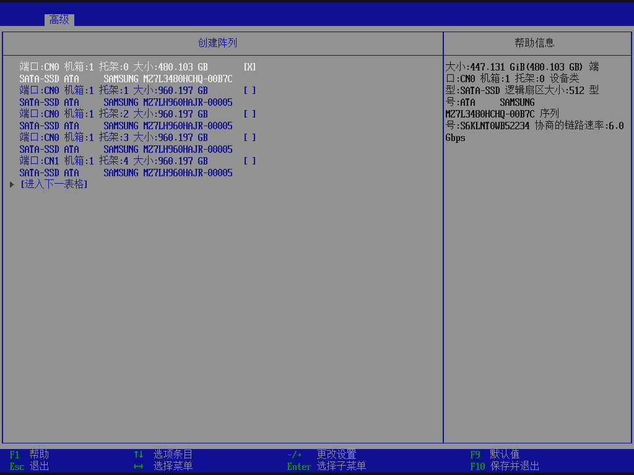Click the 创建阵列 panel title
The image size is (634, 475).
tap(217, 43)
